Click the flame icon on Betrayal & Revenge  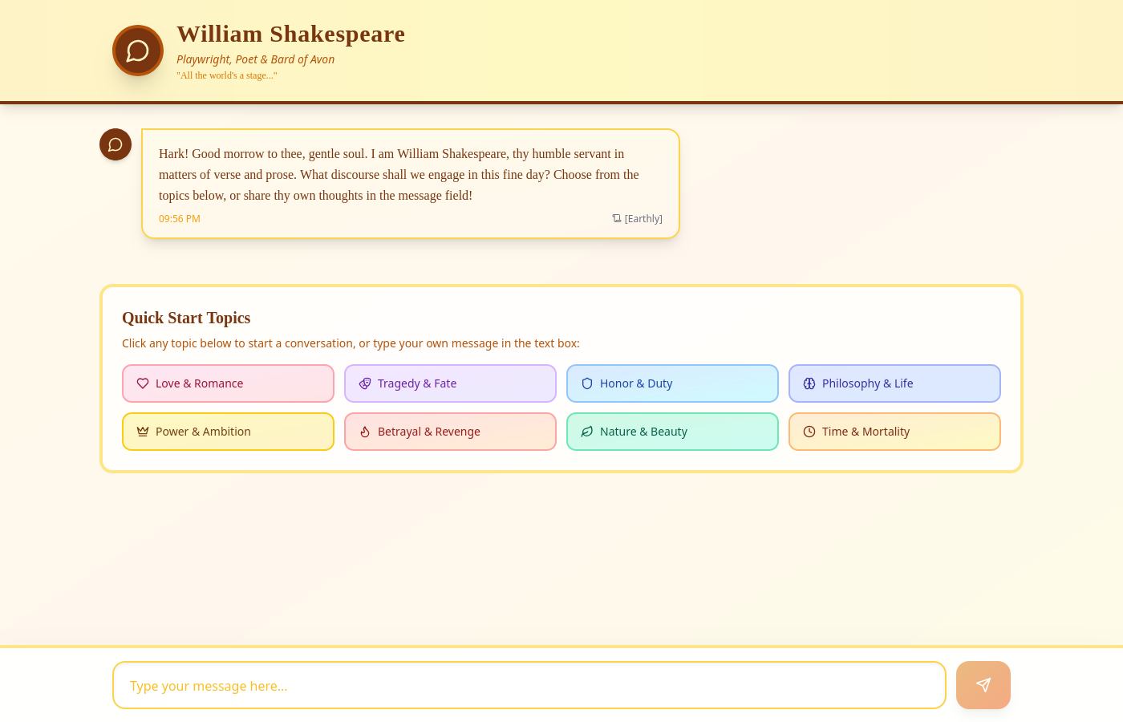click(365, 432)
